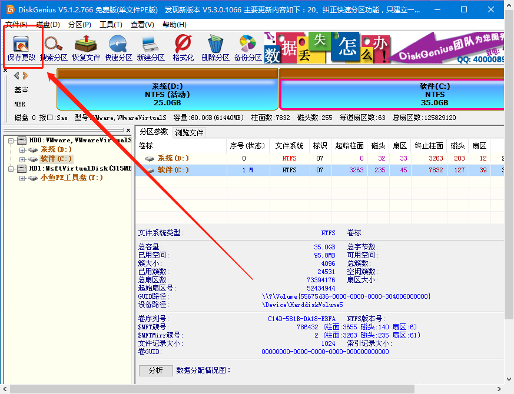Image resolution: width=514 pixels, height=394 pixels.
Task: Switch to the 浏览文件 tab
Action: 189,132
